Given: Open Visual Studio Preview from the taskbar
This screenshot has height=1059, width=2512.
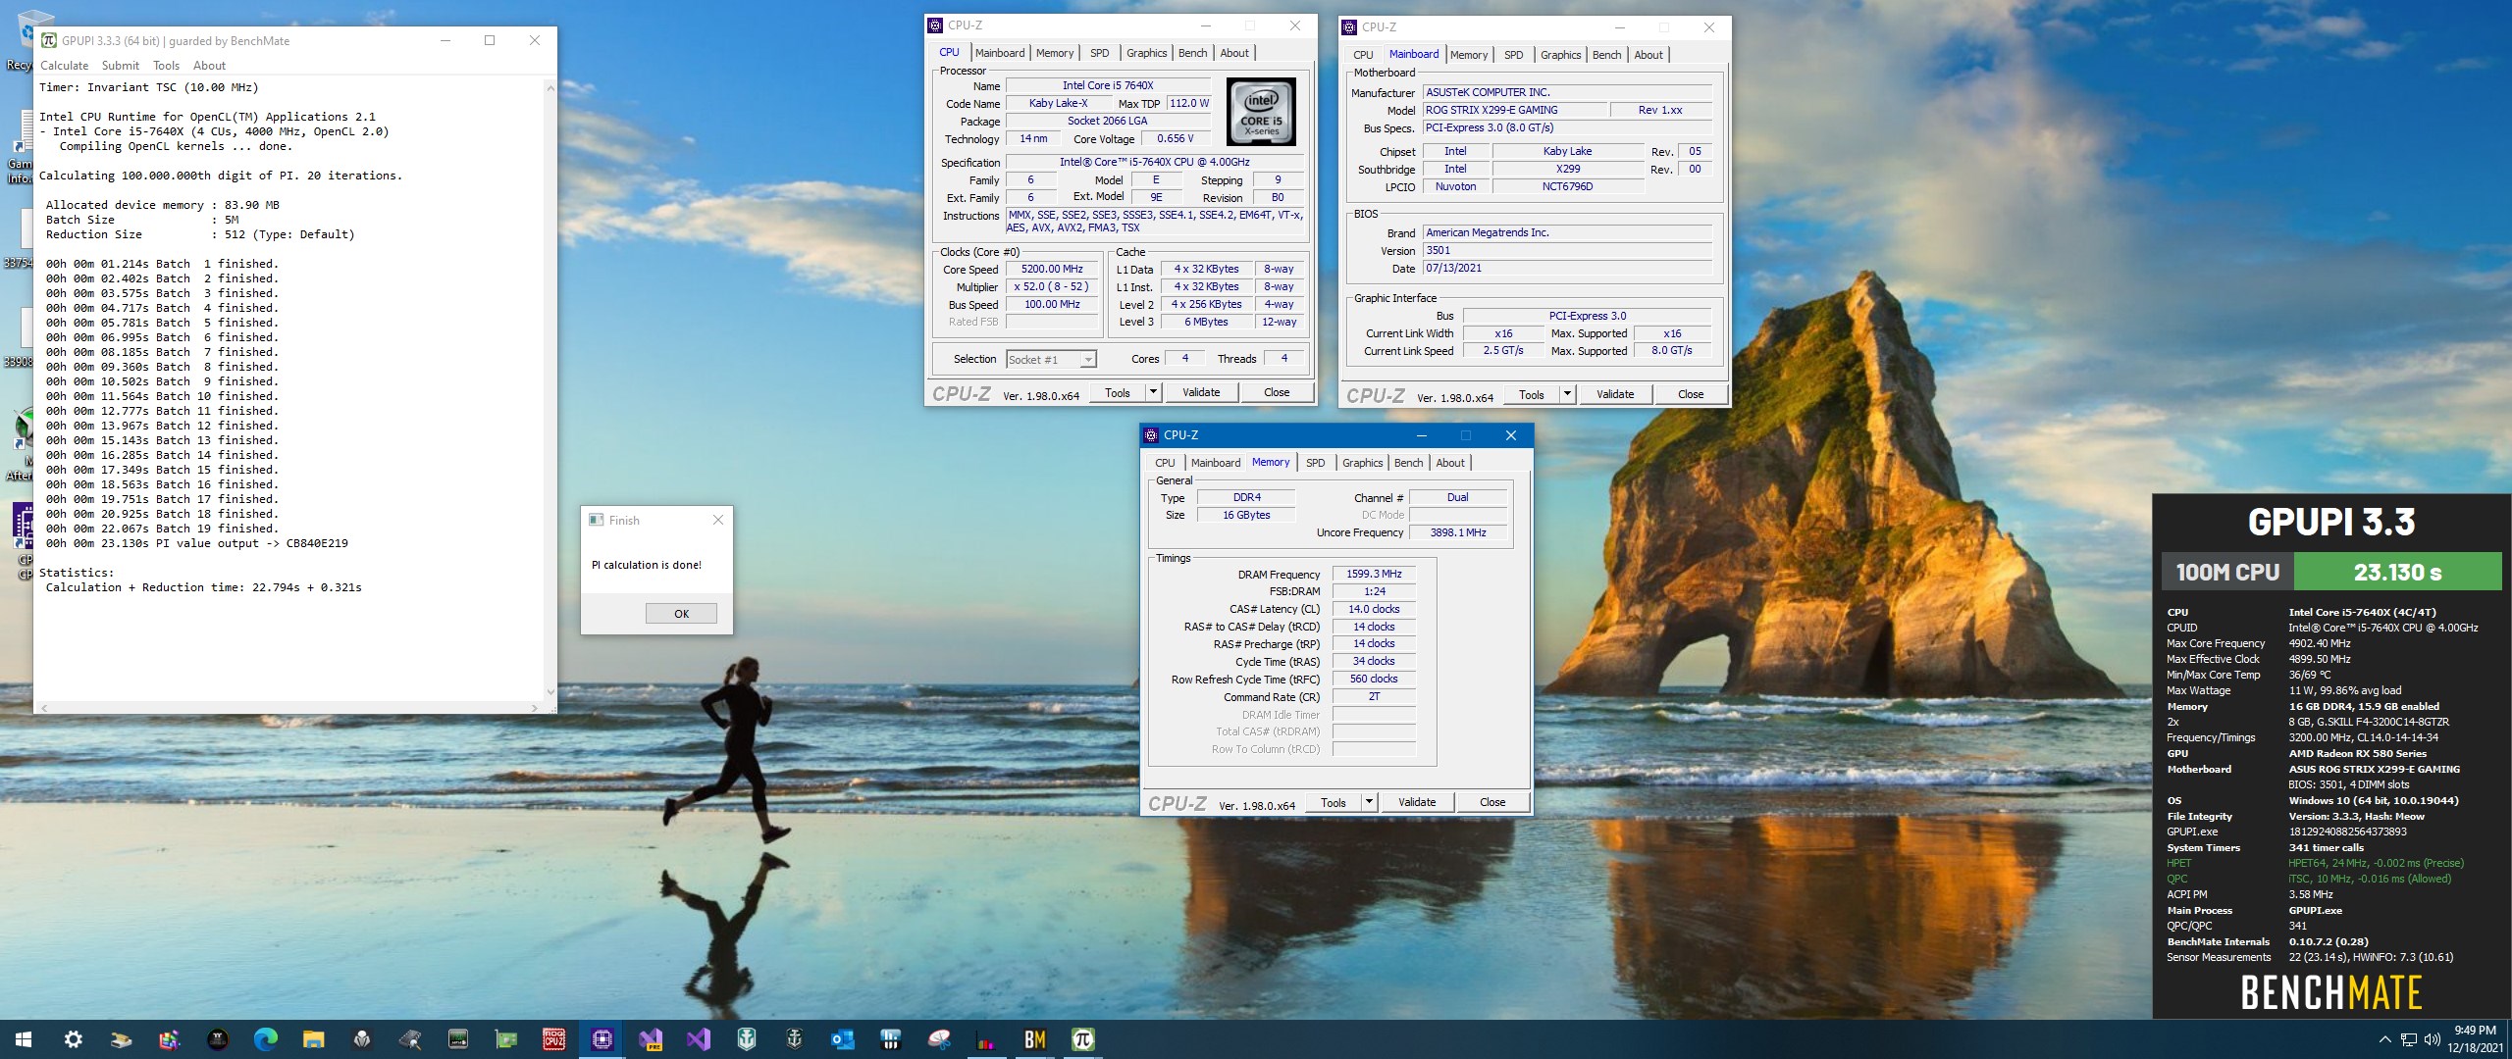Looking at the screenshot, I should pos(650,1039).
